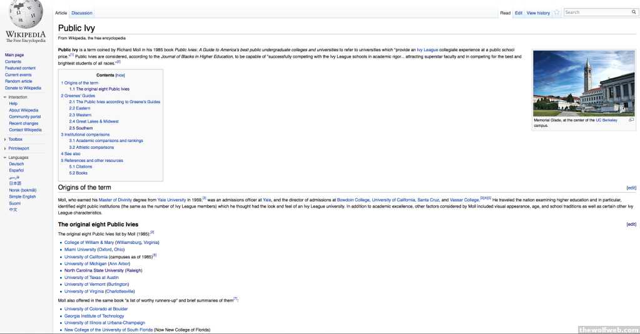The height and width of the screenshot is (334, 640).
Task: Select the Edit tab at top
Action: [519, 13]
